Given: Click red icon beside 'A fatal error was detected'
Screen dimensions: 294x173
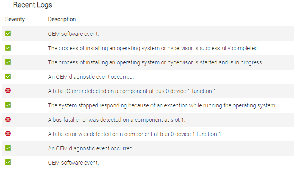Looking at the screenshot, I should tap(8, 134).
